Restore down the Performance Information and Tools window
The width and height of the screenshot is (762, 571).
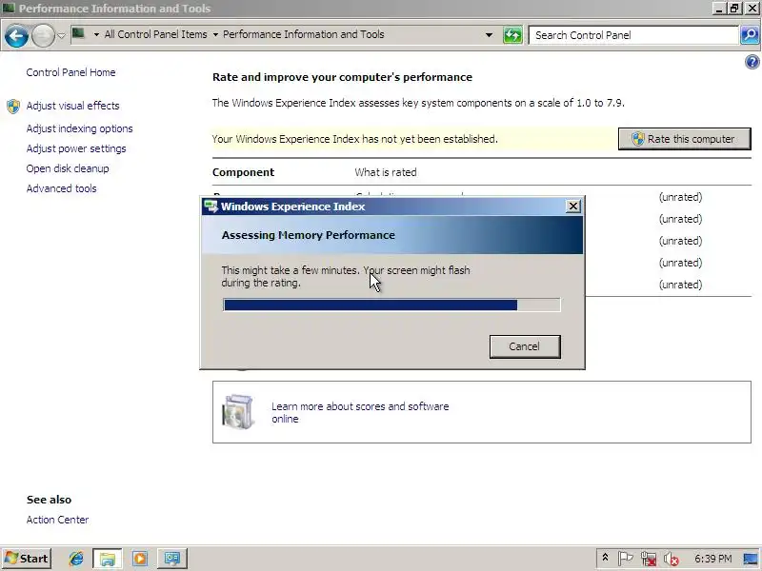tap(734, 9)
